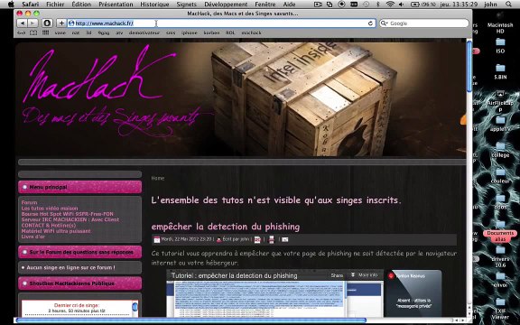
Task: Add bookmark with the plus button
Action: 61,23
